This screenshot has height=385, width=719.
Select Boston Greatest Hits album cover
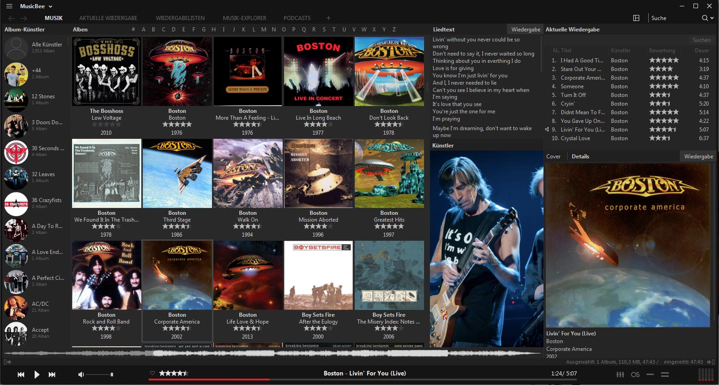tap(389, 173)
